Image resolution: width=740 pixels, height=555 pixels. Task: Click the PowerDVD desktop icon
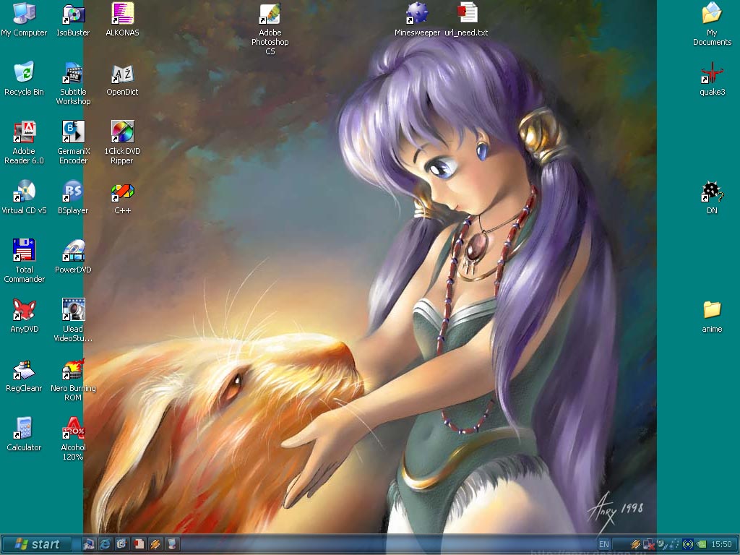point(73,251)
